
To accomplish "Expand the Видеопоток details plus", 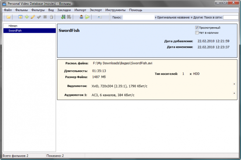I will coord(234,84).
